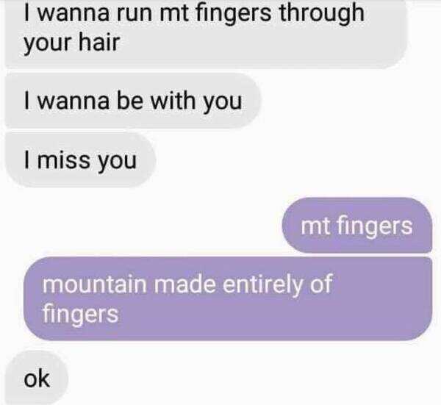Image resolution: width=441 pixels, height=405 pixels.
Task: Click the word 'with' in the second message
Action: tap(173, 101)
